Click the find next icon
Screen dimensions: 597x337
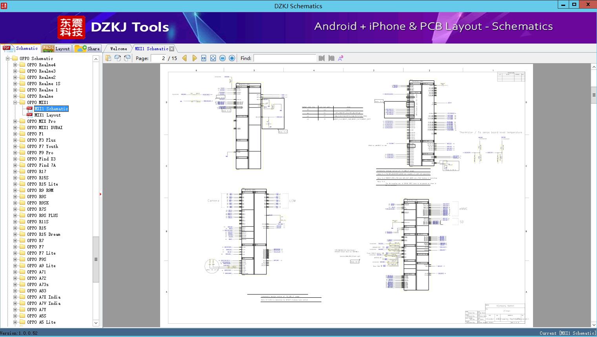tap(331, 58)
